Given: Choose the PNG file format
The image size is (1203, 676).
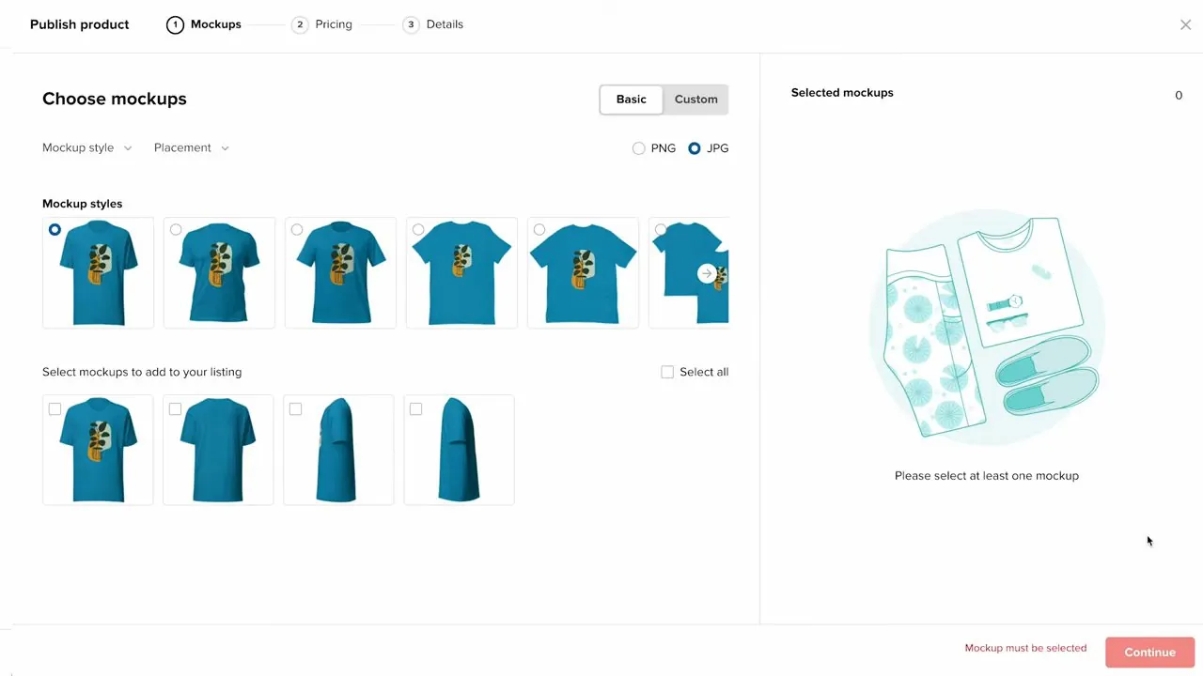Looking at the screenshot, I should pyautogui.click(x=639, y=148).
